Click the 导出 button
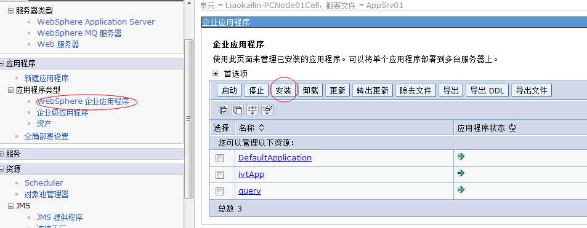Screen dimensions: 587x228 (451, 90)
